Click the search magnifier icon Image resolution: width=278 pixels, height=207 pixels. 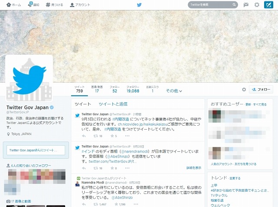[x=234, y=5]
